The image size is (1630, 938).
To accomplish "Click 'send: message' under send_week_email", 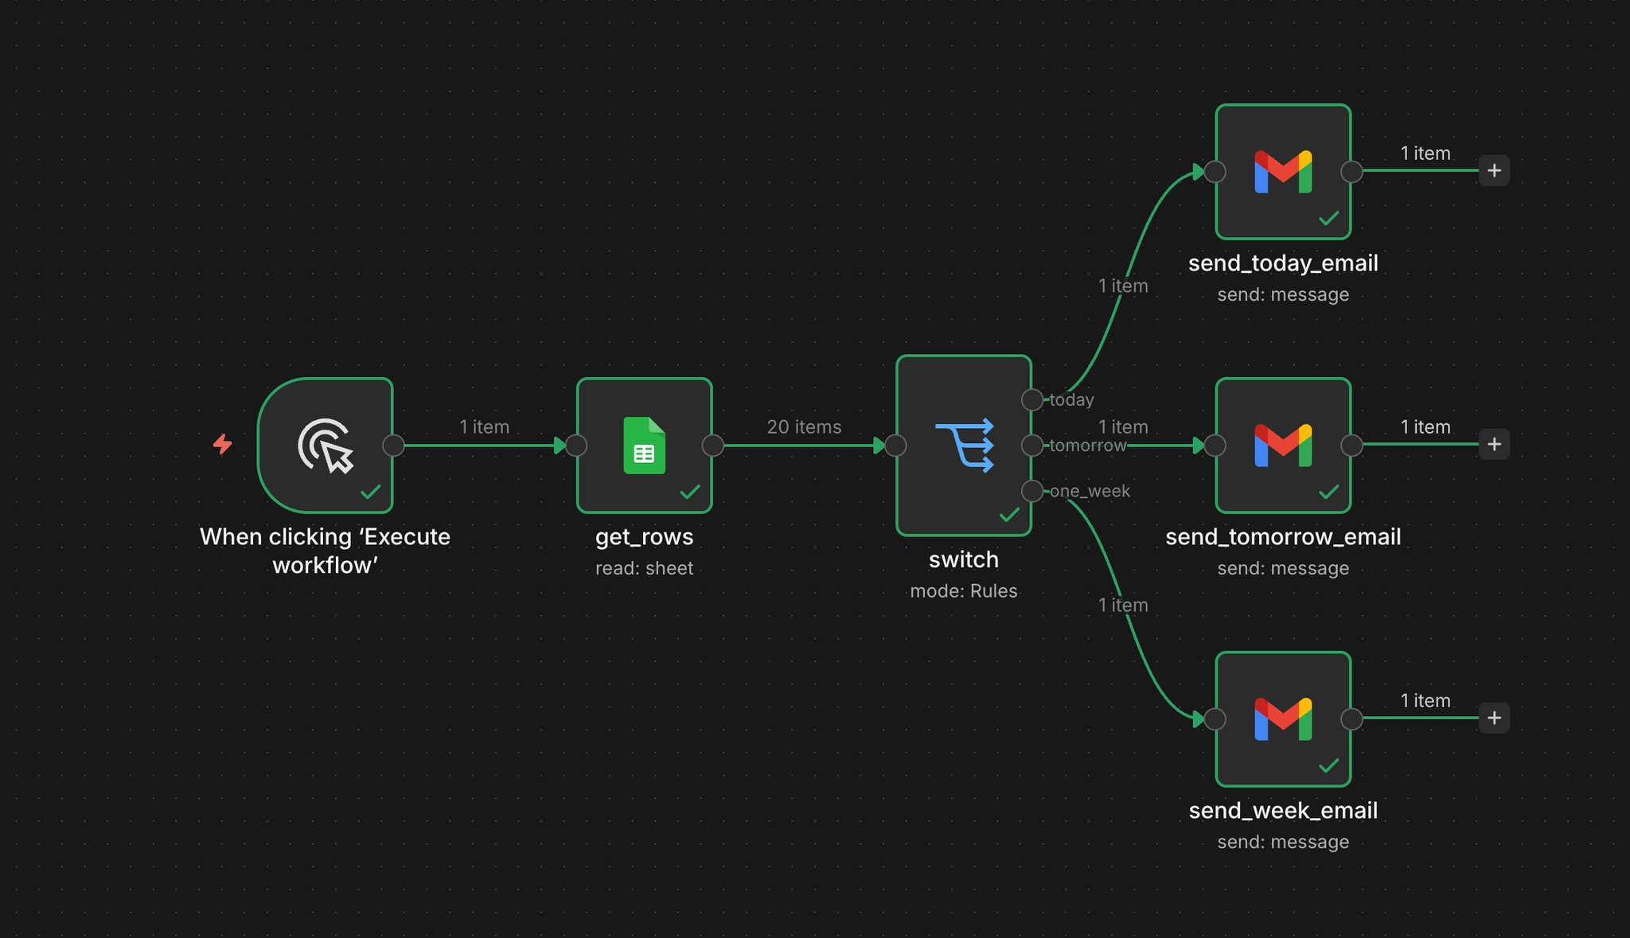I will (x=1283, y=843).
